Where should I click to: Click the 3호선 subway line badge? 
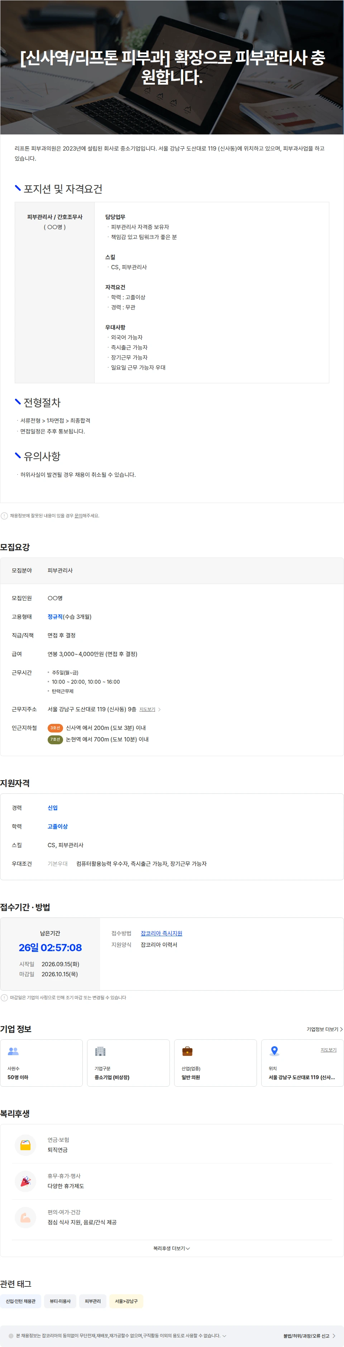click(56, 728)
